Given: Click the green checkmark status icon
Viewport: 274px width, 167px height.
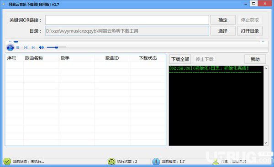Looking at the screenshot, I should pos(7,162).
